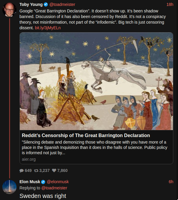Click the @toadmeister handle
Viewport: 178px width, 200px height.
click(x=62, y=4)
